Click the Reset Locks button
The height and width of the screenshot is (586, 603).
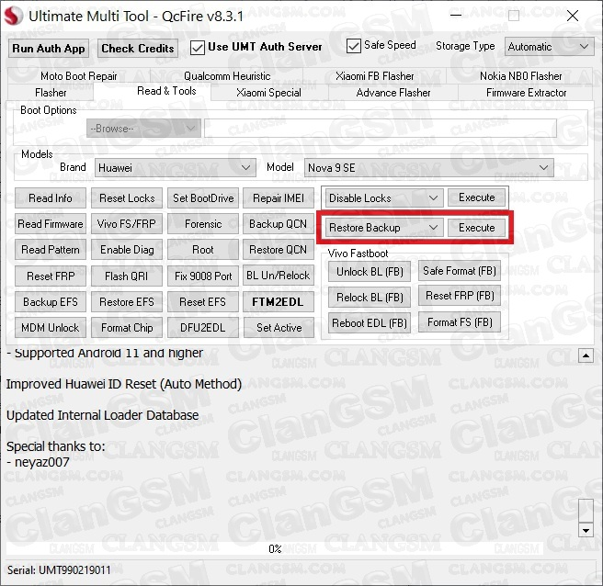[x=127, y=198]
